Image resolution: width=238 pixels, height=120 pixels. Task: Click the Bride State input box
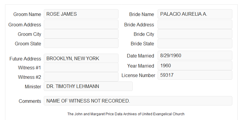pyautogui.click(x=195, y=44)
